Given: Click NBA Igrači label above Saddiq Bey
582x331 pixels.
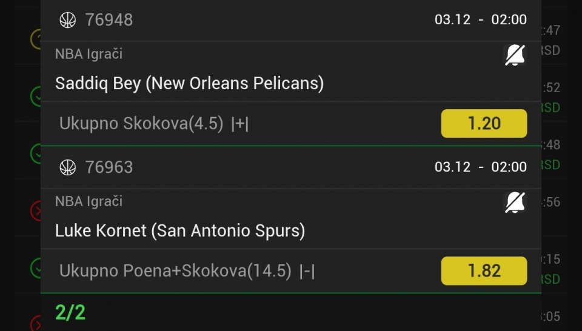Looking at the screenshot, I should pos(89,54).
